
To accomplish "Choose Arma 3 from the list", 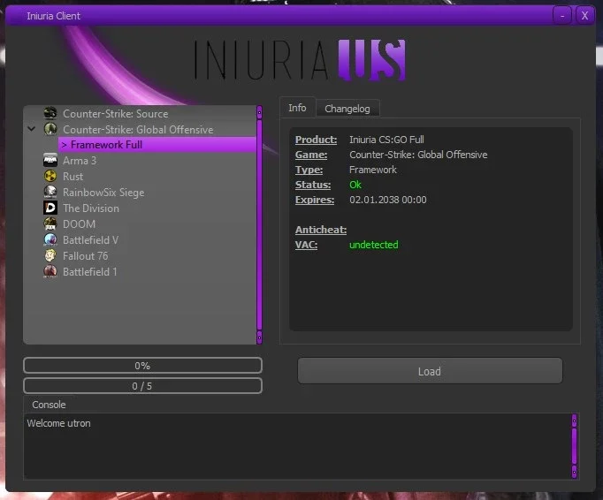I will (80, 161).
